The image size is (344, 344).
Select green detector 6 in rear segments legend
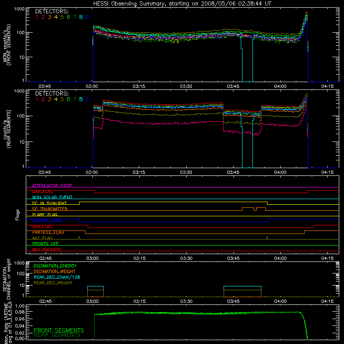[x=68, y=99]
